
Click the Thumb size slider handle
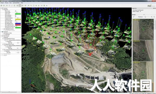click(145, 17)
